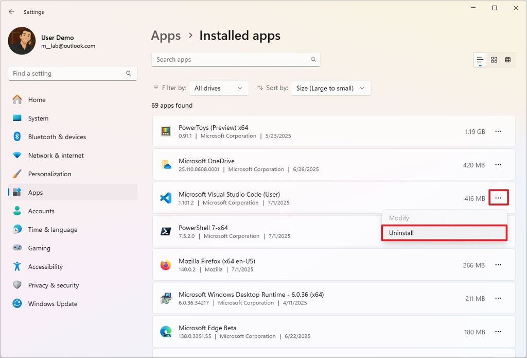Click the Search apps field
527x358 pixels.
236,60
